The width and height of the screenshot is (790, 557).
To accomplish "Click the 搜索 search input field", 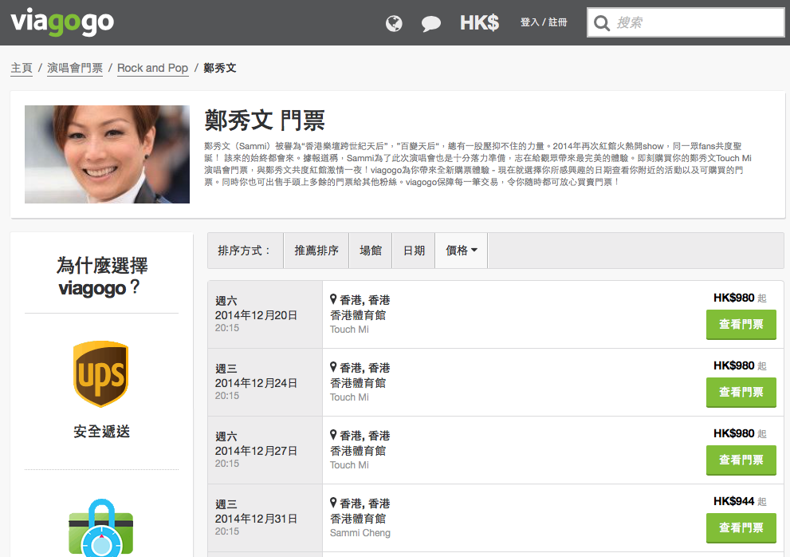I will point(696,23).
